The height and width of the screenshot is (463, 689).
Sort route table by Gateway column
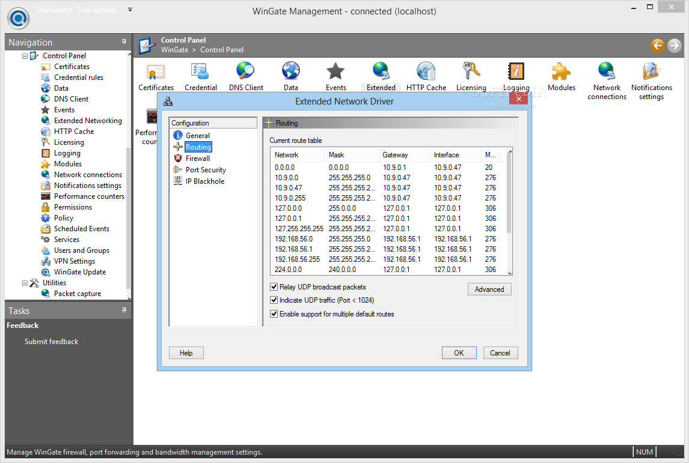point(404,155)
